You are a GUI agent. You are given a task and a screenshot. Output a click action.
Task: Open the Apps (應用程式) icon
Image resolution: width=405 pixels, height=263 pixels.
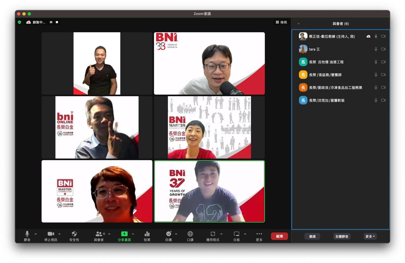tap(213, 234)
